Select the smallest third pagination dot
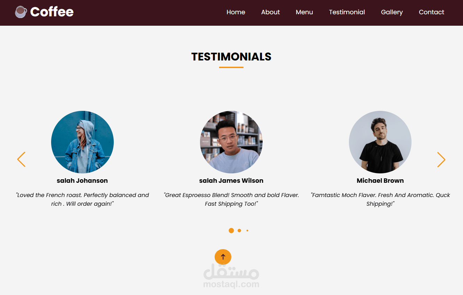463x295 pixels. point(247,230)
